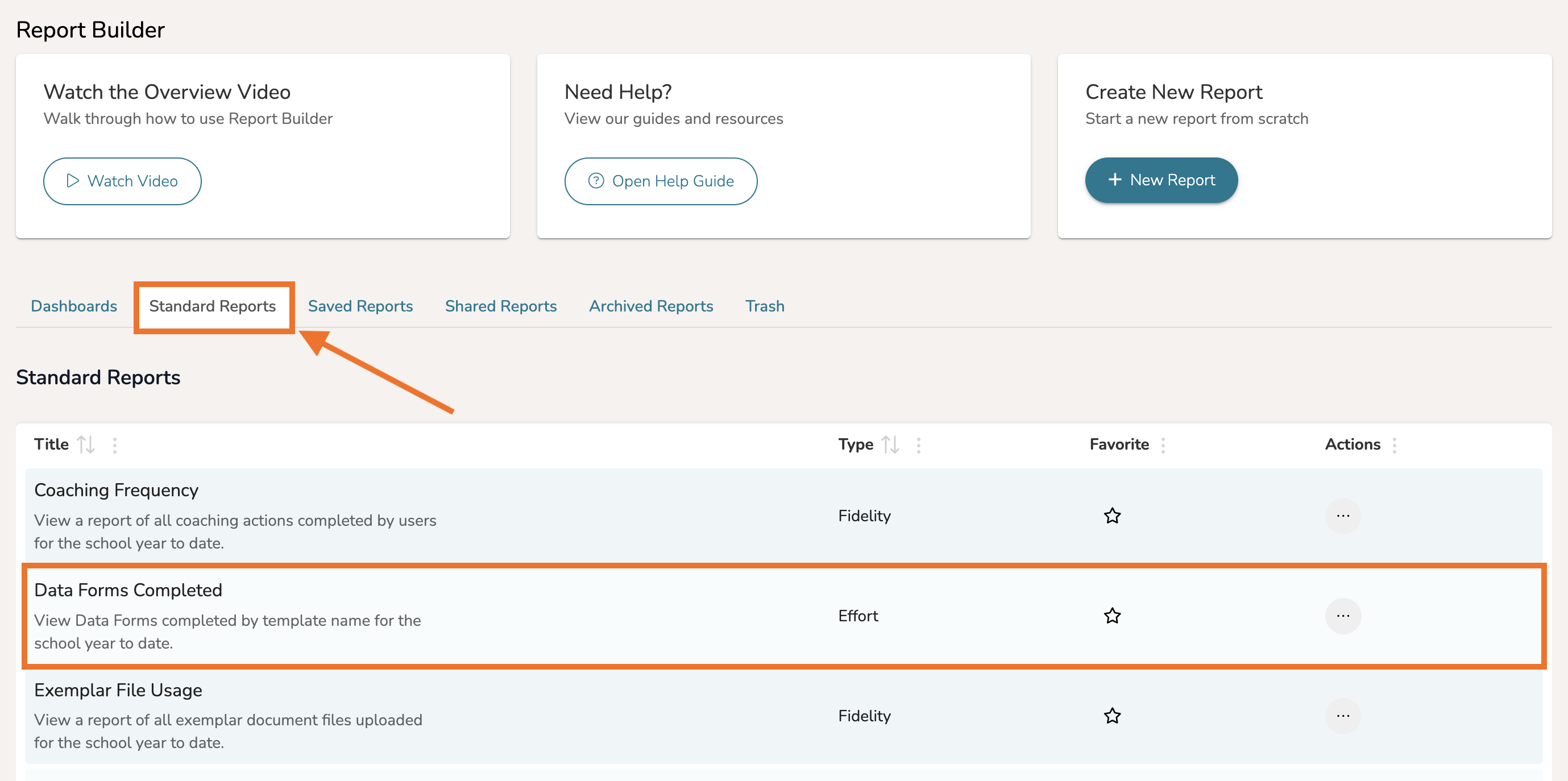1568x781 pixels.
Task: Create a New Report
Action: pyautogui.click(x=1161, y=180)
